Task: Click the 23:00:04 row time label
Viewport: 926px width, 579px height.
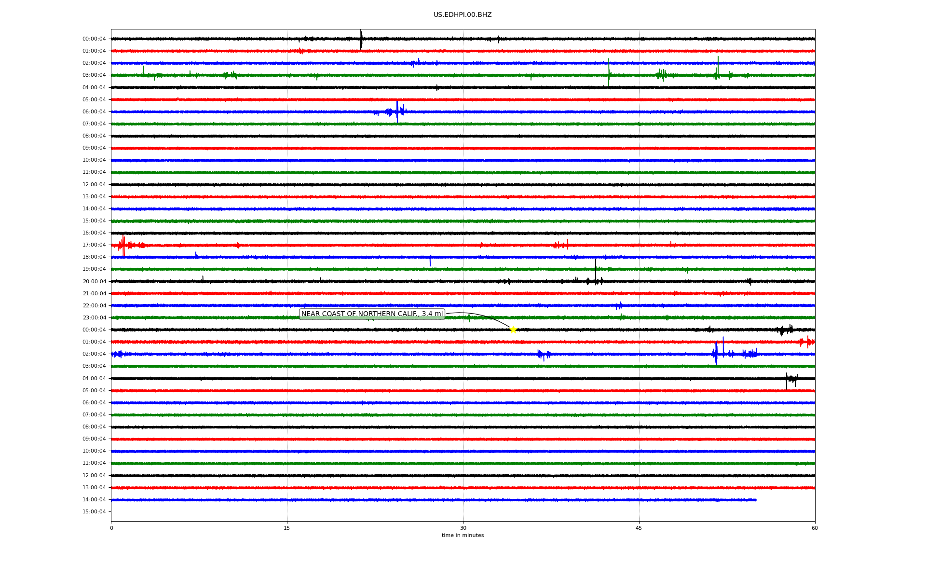Action: [94, 318]
